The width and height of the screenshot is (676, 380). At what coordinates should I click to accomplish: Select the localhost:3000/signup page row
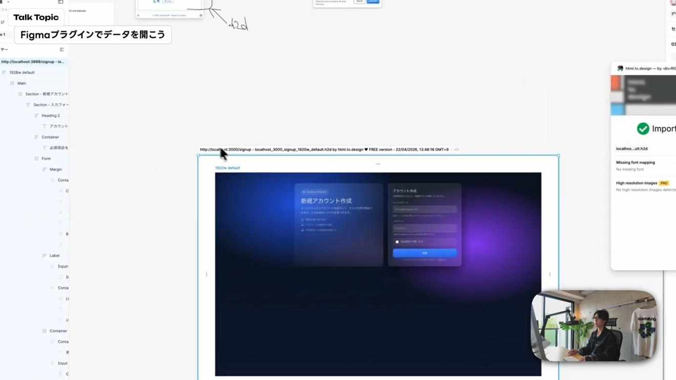34,62
